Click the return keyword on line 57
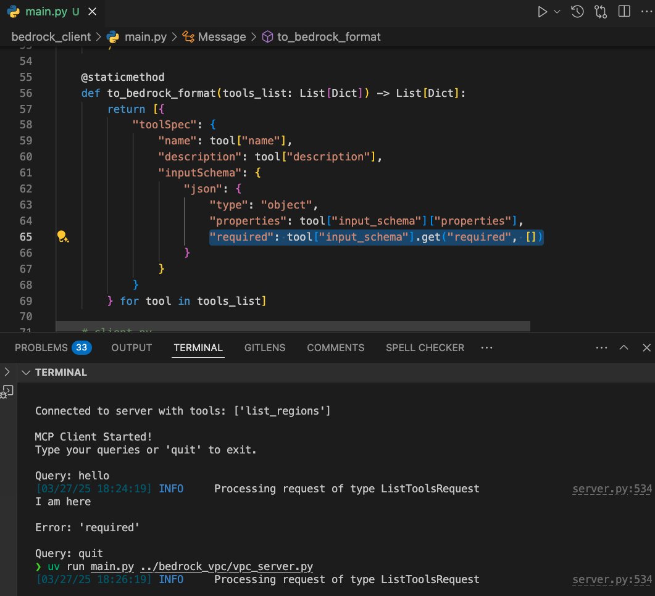Screen dimensions: 655x596 126,109
